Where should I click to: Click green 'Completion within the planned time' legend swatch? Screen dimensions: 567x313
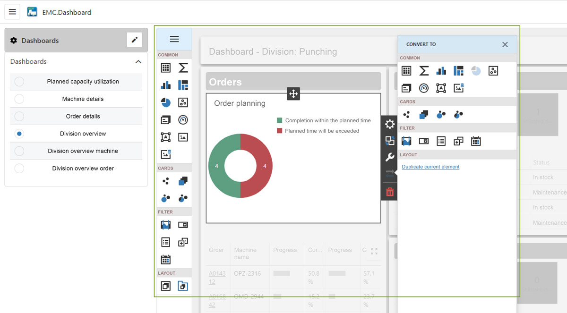280,120
